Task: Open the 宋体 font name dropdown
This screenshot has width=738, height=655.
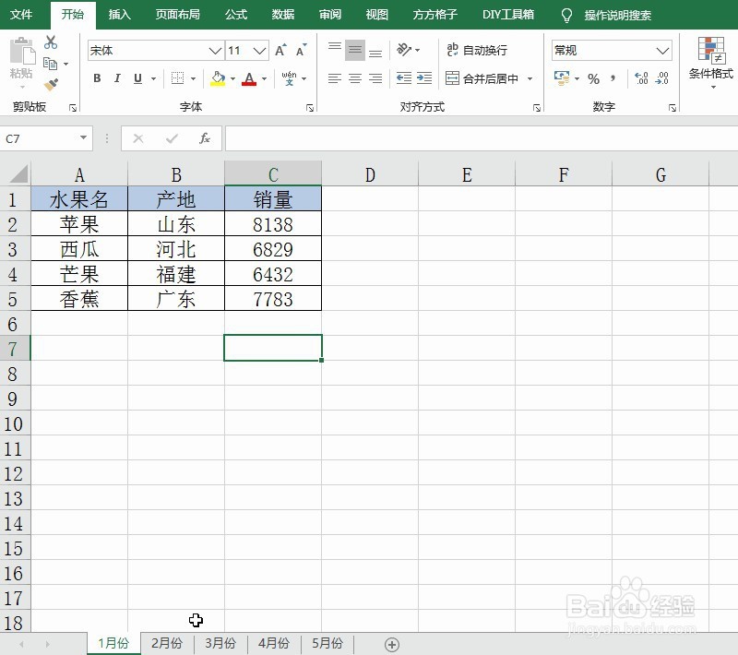Action: [x=215, y=50]
